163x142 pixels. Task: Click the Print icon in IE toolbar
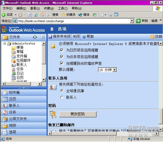click(110, 15)
